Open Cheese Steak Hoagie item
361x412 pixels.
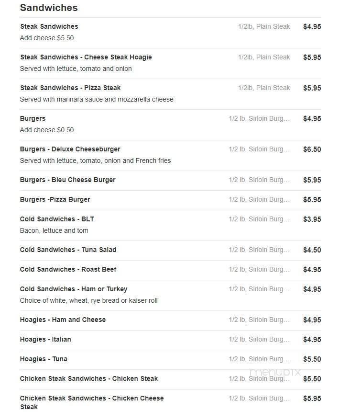[86, 57]
